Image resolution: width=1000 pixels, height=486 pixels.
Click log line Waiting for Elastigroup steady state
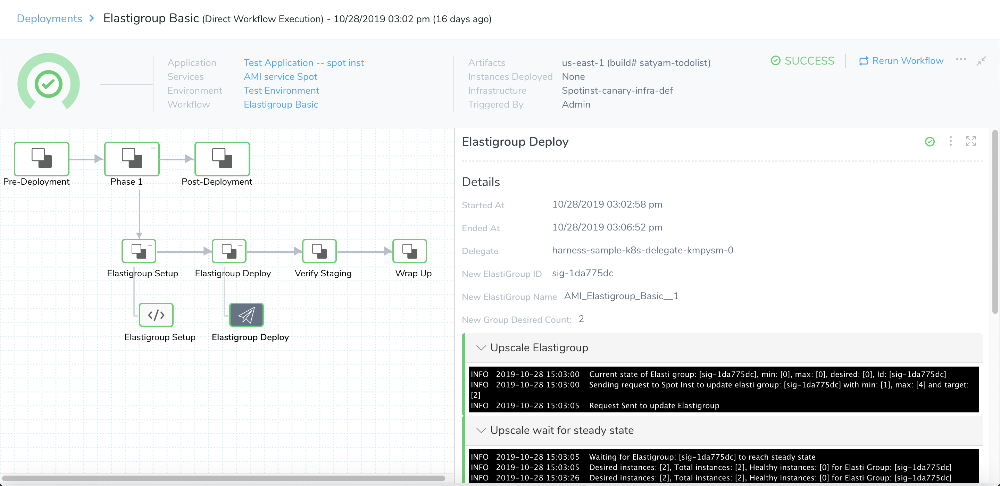click(x=702, y=457)
